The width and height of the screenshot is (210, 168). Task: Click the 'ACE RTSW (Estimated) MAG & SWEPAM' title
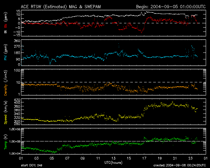[61, 7]
